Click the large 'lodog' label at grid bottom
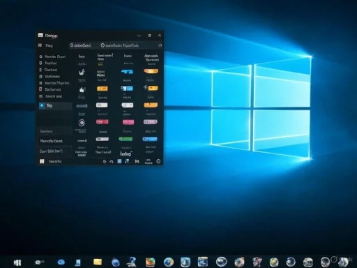The image size is (357, 268). pyautogui.click(x=126, y=154)
